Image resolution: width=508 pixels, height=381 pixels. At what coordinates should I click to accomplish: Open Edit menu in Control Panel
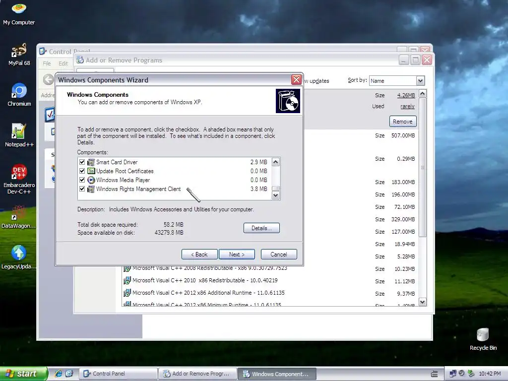63,63
